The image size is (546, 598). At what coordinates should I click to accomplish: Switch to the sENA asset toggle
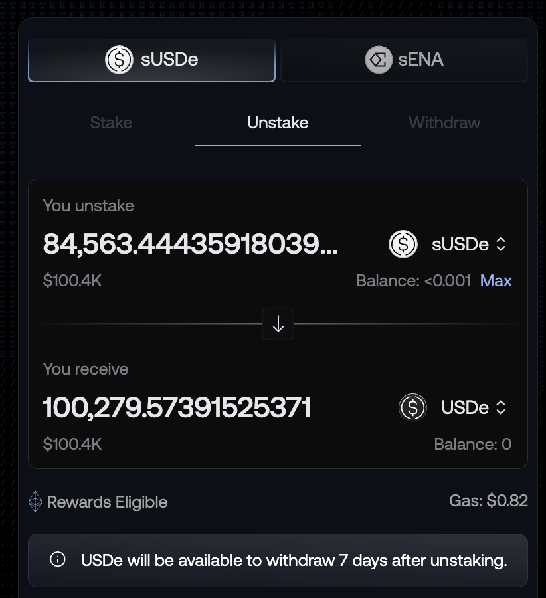coord(404,60)
